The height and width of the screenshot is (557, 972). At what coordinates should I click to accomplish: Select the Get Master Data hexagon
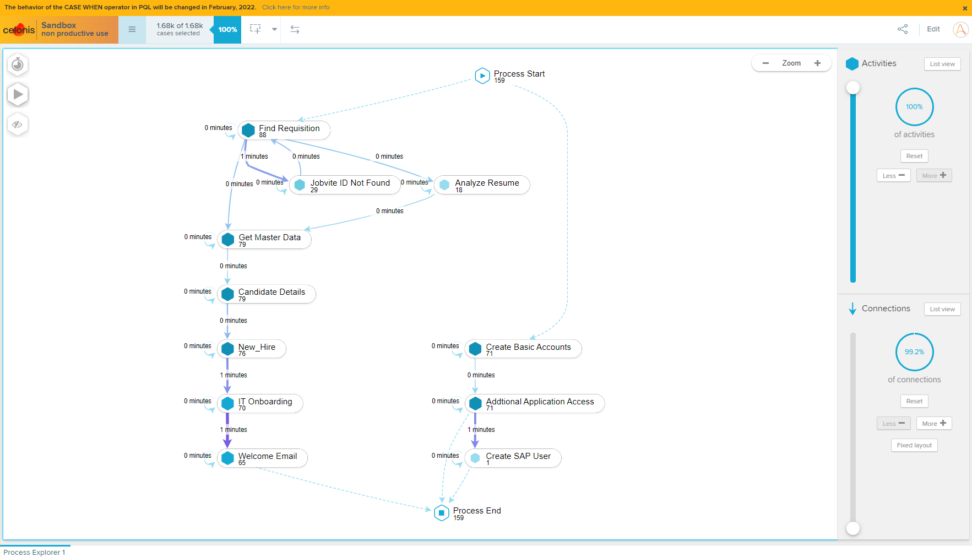(x=228, y=239)
